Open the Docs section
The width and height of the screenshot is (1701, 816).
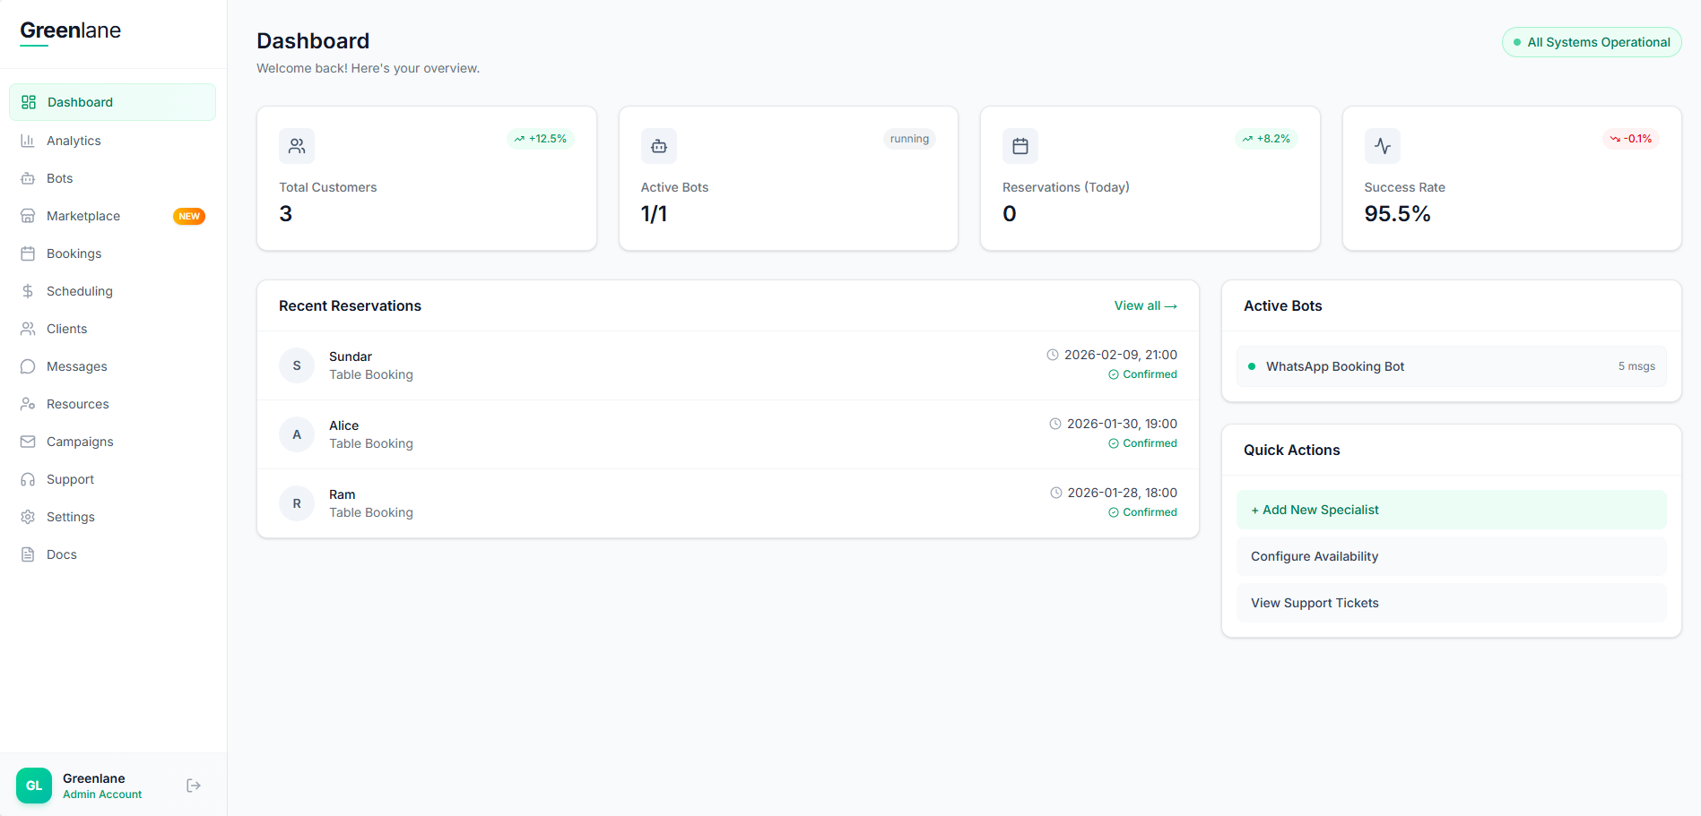(60, 554)
